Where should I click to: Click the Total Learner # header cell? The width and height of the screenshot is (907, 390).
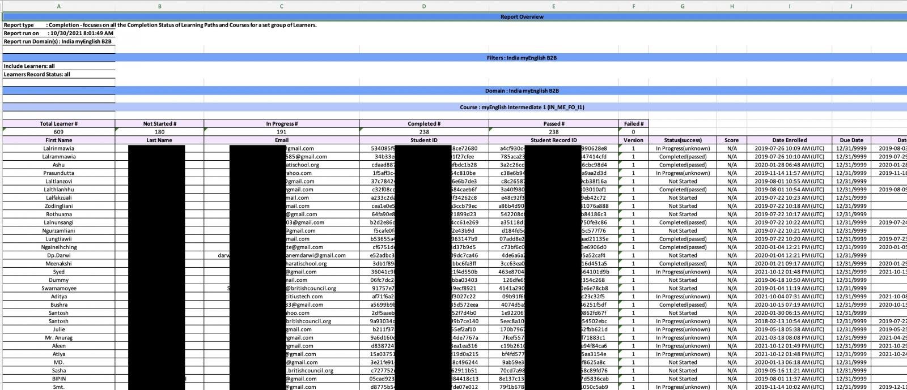pyautogui.click(x=58, y=123)
